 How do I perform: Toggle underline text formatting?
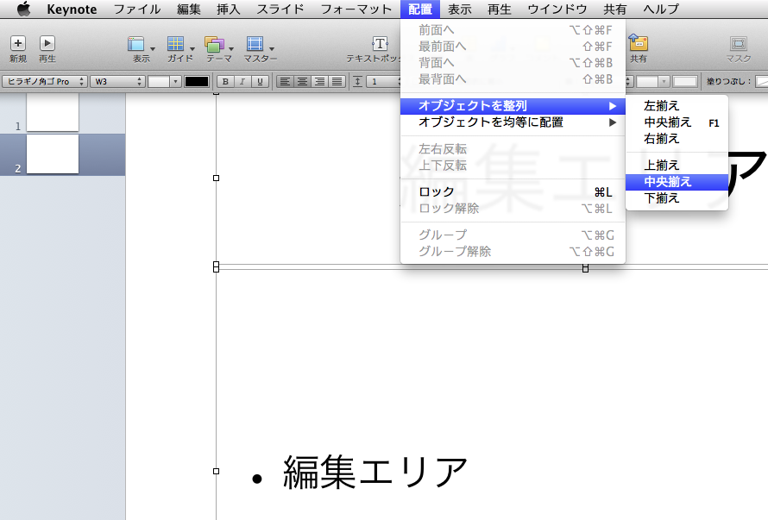pyautogui.click(x=260, y=81)
